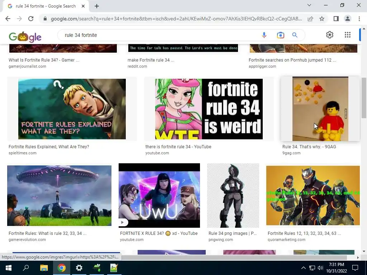Open File Explorer from taskbar
Screen dimensions: 367x275
coord(44,268)
